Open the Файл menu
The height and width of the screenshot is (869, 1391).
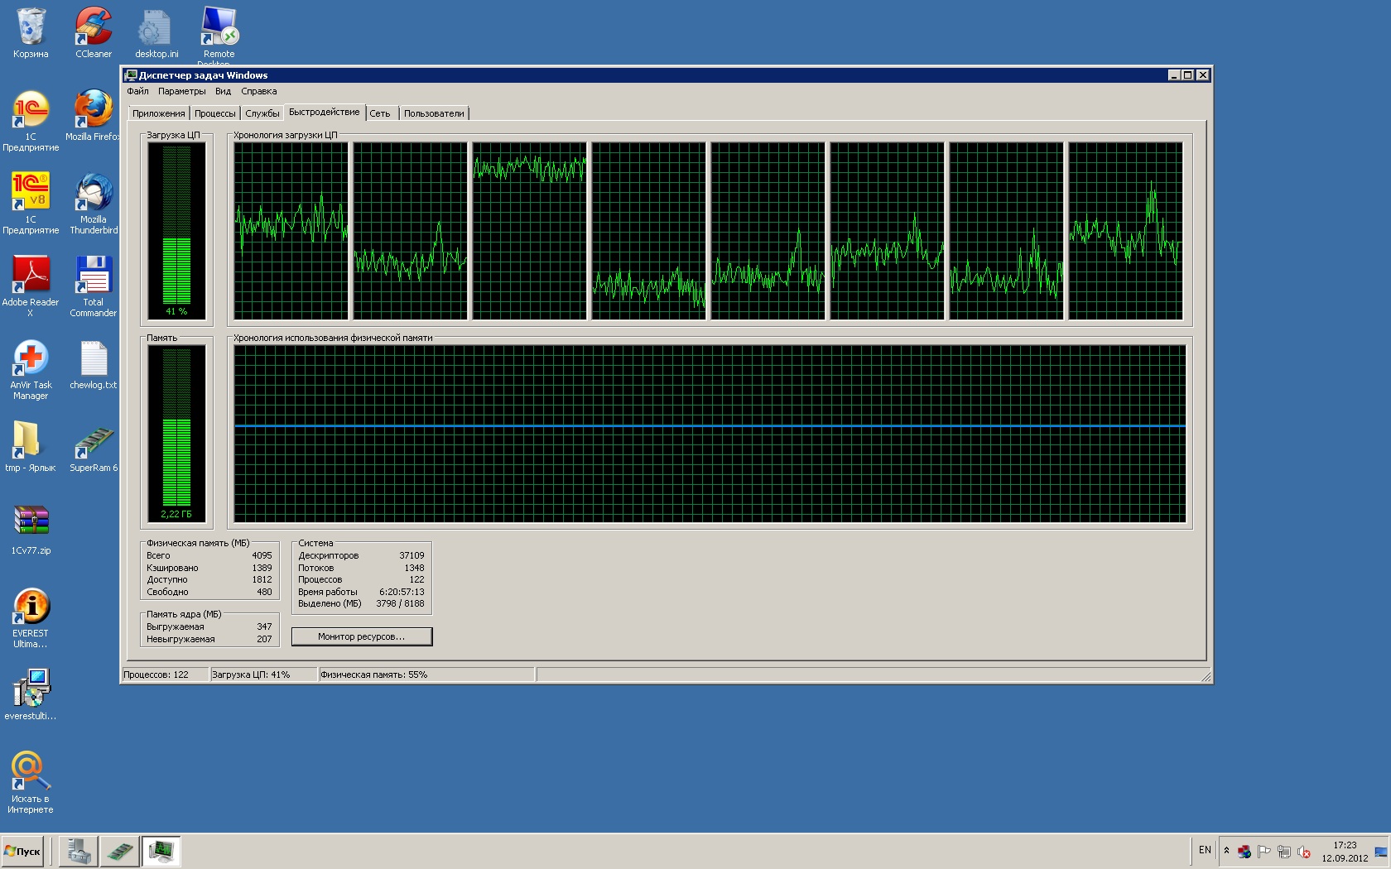click(137, 91)
